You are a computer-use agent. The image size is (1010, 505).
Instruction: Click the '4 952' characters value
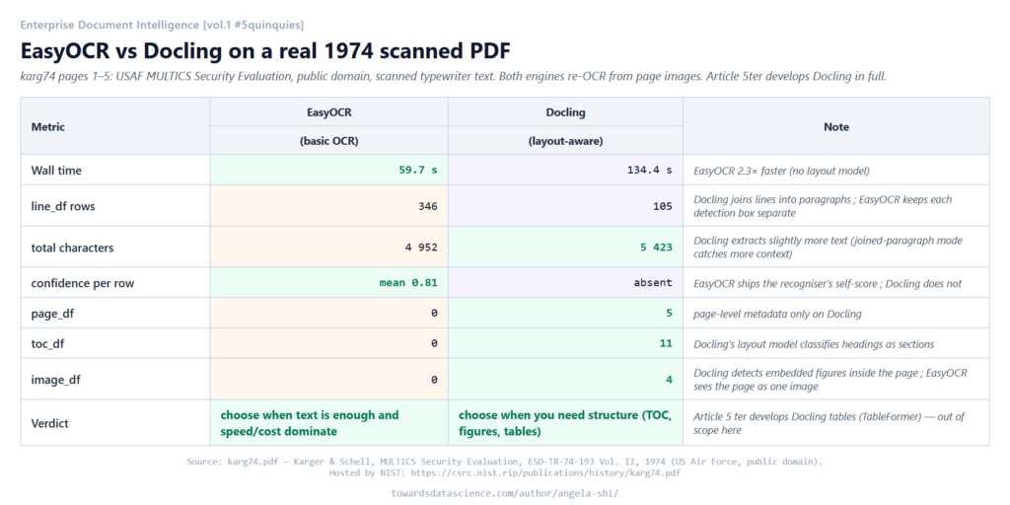(422, 248)
